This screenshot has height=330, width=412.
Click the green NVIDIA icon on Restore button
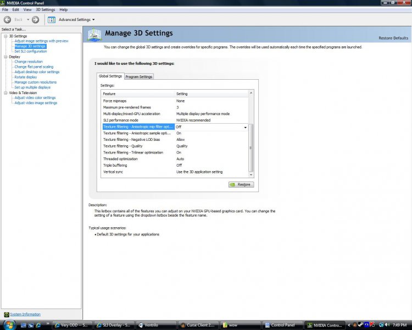tap(232, 185)
